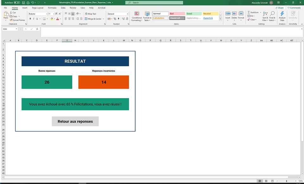Image resolution: width=304 pixels, height=184 pixels.
Task: Click the Decrease Font Size icon
Action: [60, 14]
